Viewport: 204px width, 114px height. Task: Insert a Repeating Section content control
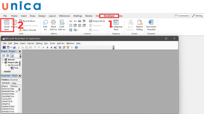71,30
